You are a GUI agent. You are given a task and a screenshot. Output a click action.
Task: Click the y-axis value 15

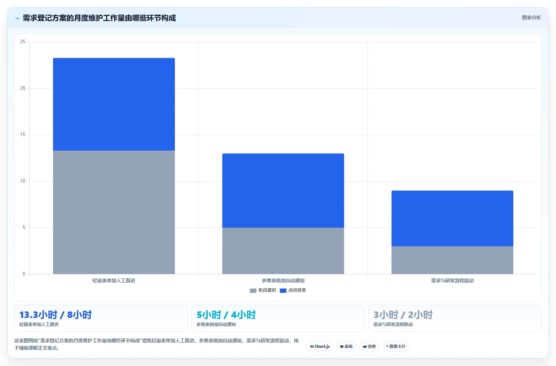[x=23, y=135]
